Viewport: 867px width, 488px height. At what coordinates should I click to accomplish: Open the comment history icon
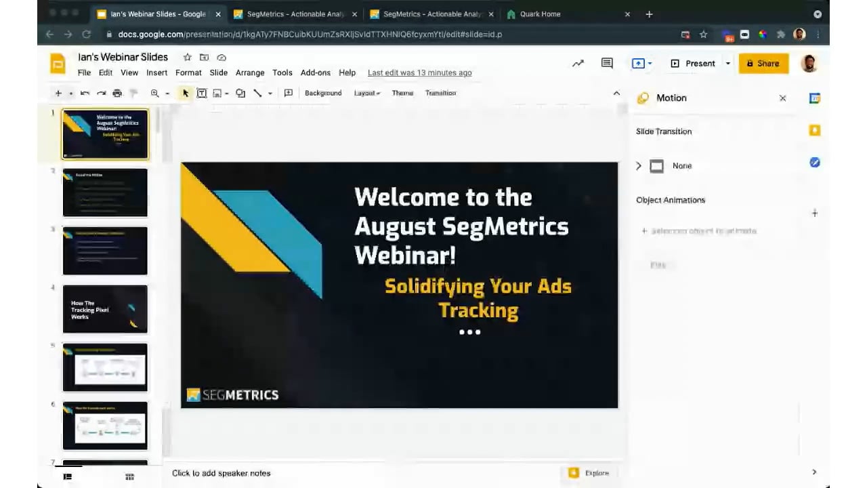click(607, 63)
